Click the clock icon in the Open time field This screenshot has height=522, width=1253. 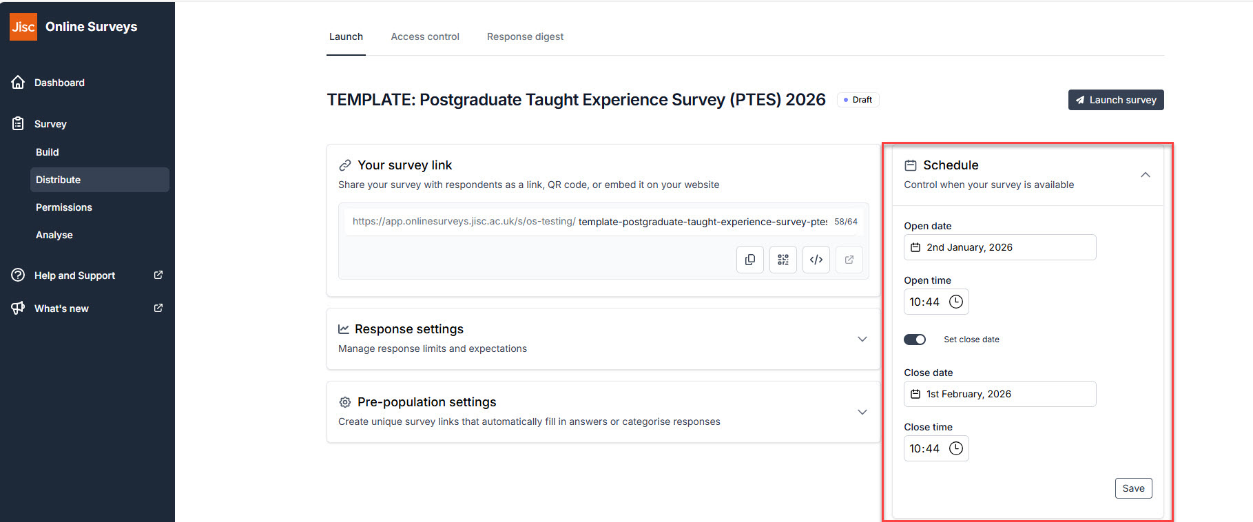(956, 302)
